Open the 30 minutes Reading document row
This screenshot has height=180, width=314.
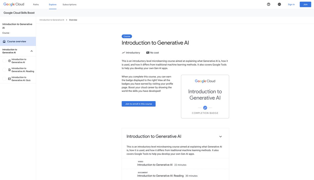175,175
